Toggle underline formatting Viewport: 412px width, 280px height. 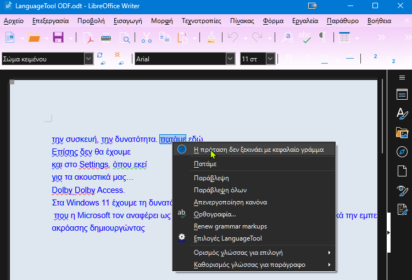pyautogui.click(x=325, y=59)
